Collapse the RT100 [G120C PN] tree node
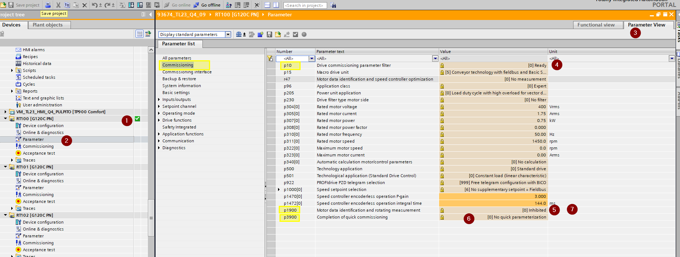This screenshot has width=680, height=257. pos(5,119)
